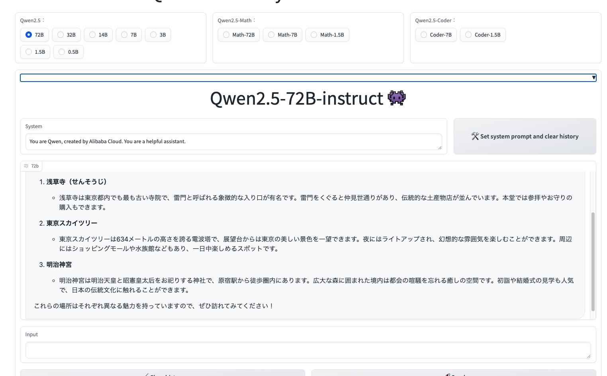Click the System prompt text box
607x376 pixels.
click(234, 142)
